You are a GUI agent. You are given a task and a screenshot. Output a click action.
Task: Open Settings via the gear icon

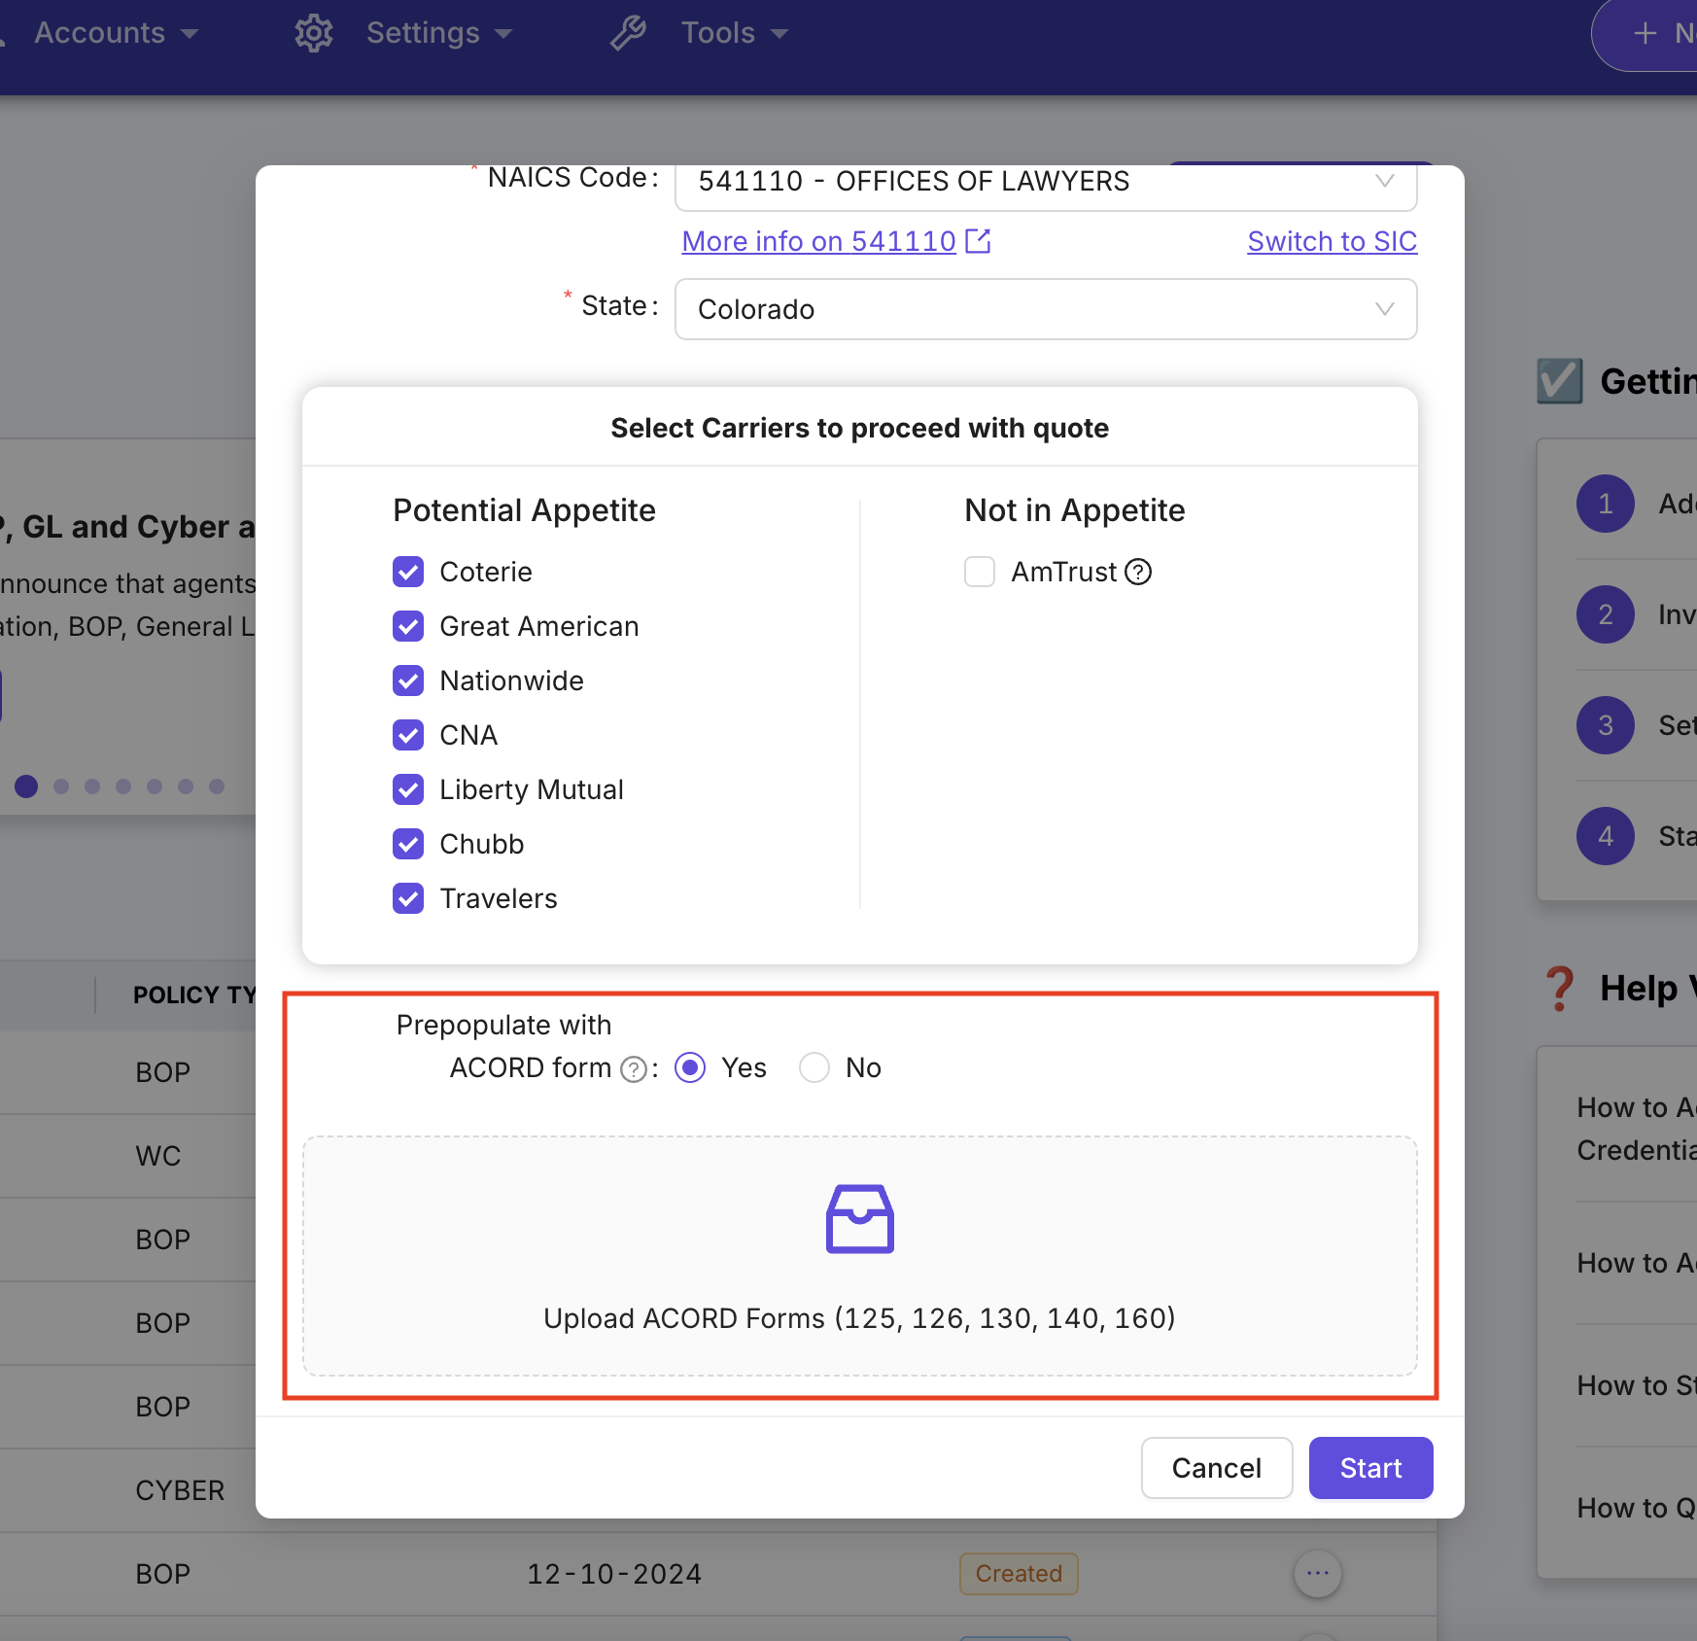(313, 32)
